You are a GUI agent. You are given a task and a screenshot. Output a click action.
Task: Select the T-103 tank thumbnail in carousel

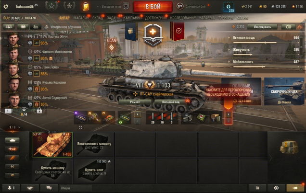point(52,145)
